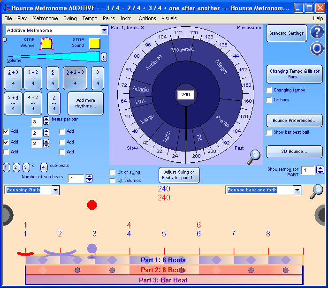Click stepper beside second Add value 3
The width and height of the screenshot is (328, 288).
click(x=46, y=143)
